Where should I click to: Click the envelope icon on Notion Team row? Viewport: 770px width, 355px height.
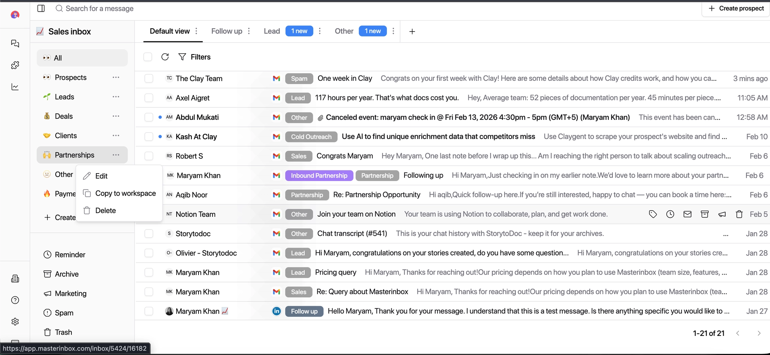pyautogui.click(x=687, y=214)
